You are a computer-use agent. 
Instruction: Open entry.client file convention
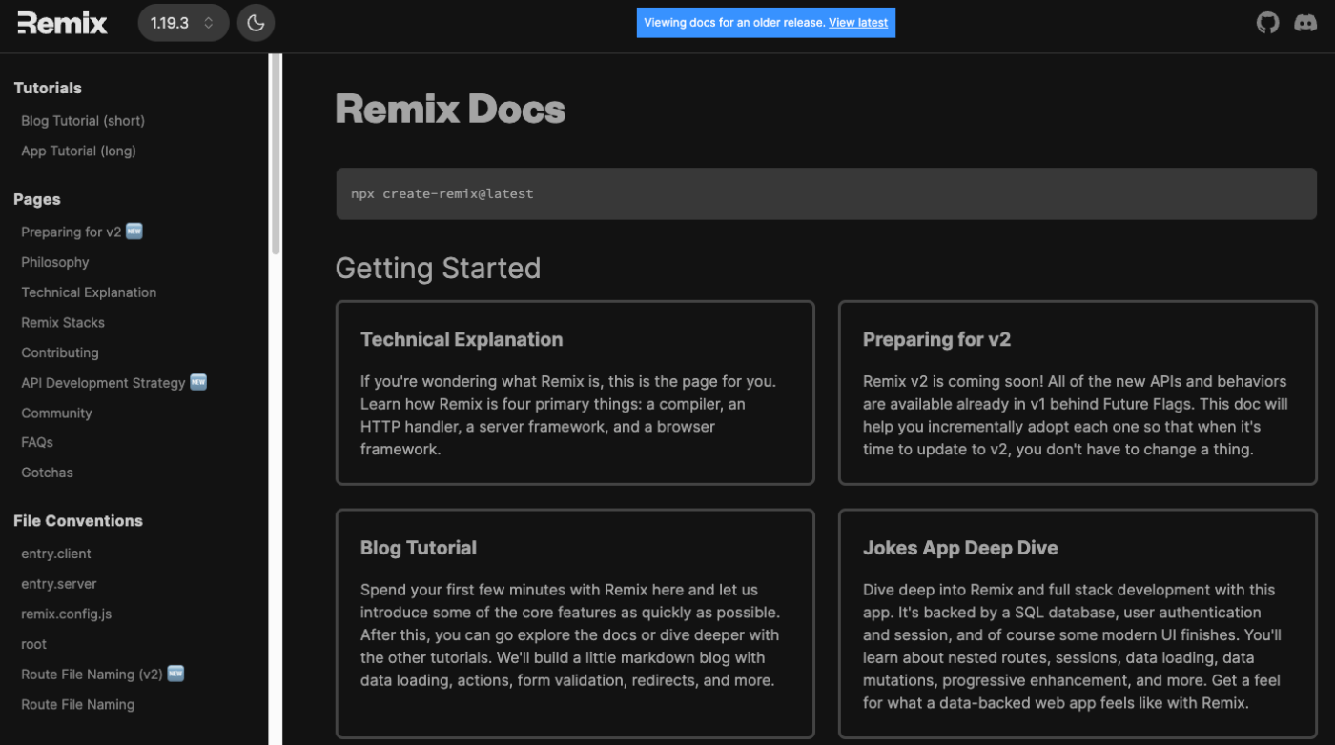pos(56,554)
